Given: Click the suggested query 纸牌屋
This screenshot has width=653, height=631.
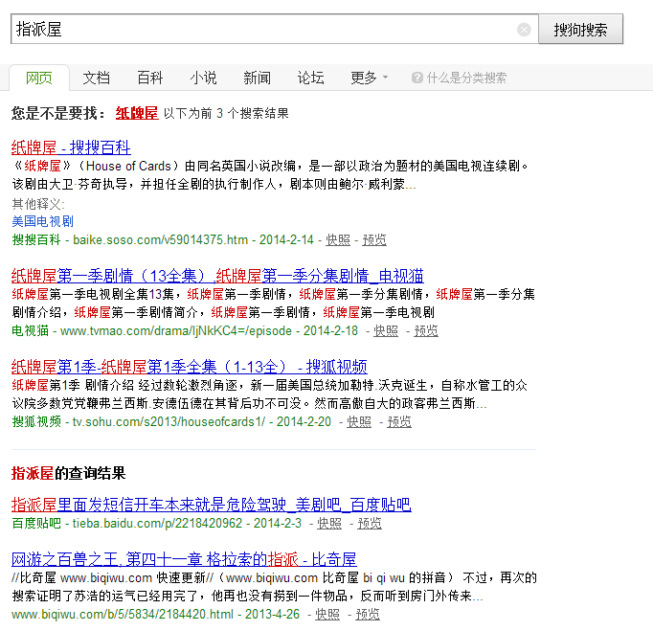Looking at the screenshot, I should (x=137, y=113).
